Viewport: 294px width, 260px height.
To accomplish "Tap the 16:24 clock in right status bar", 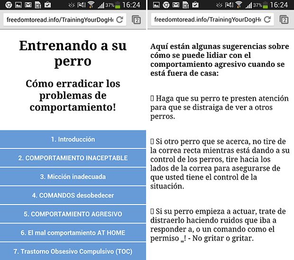I will pos(279,5).
